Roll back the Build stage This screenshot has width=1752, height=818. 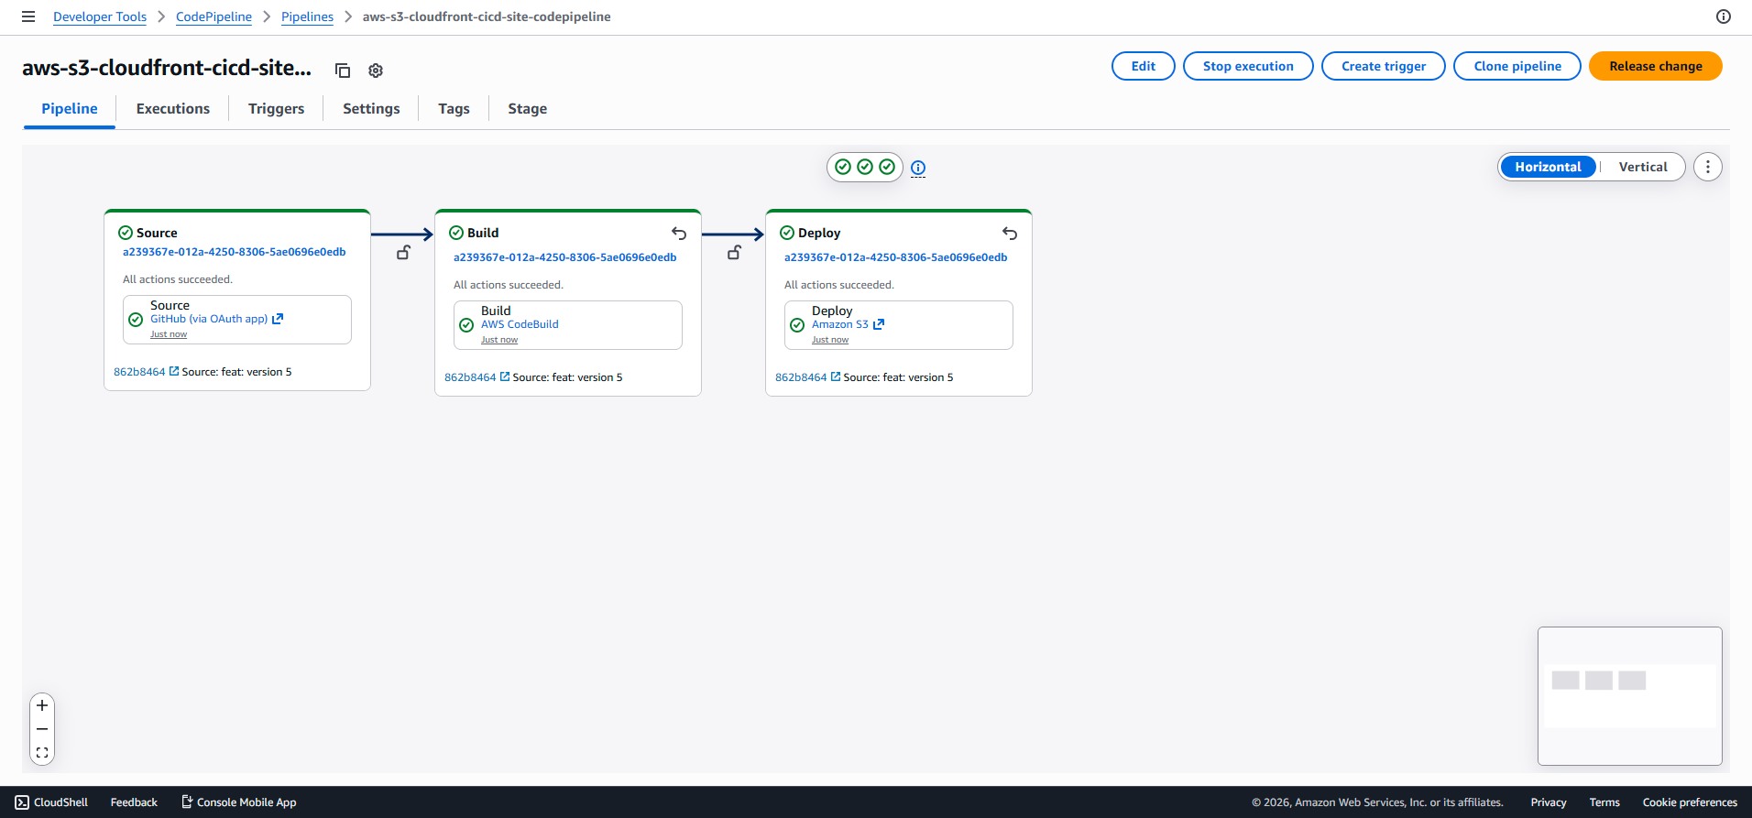tap(679, 234)
